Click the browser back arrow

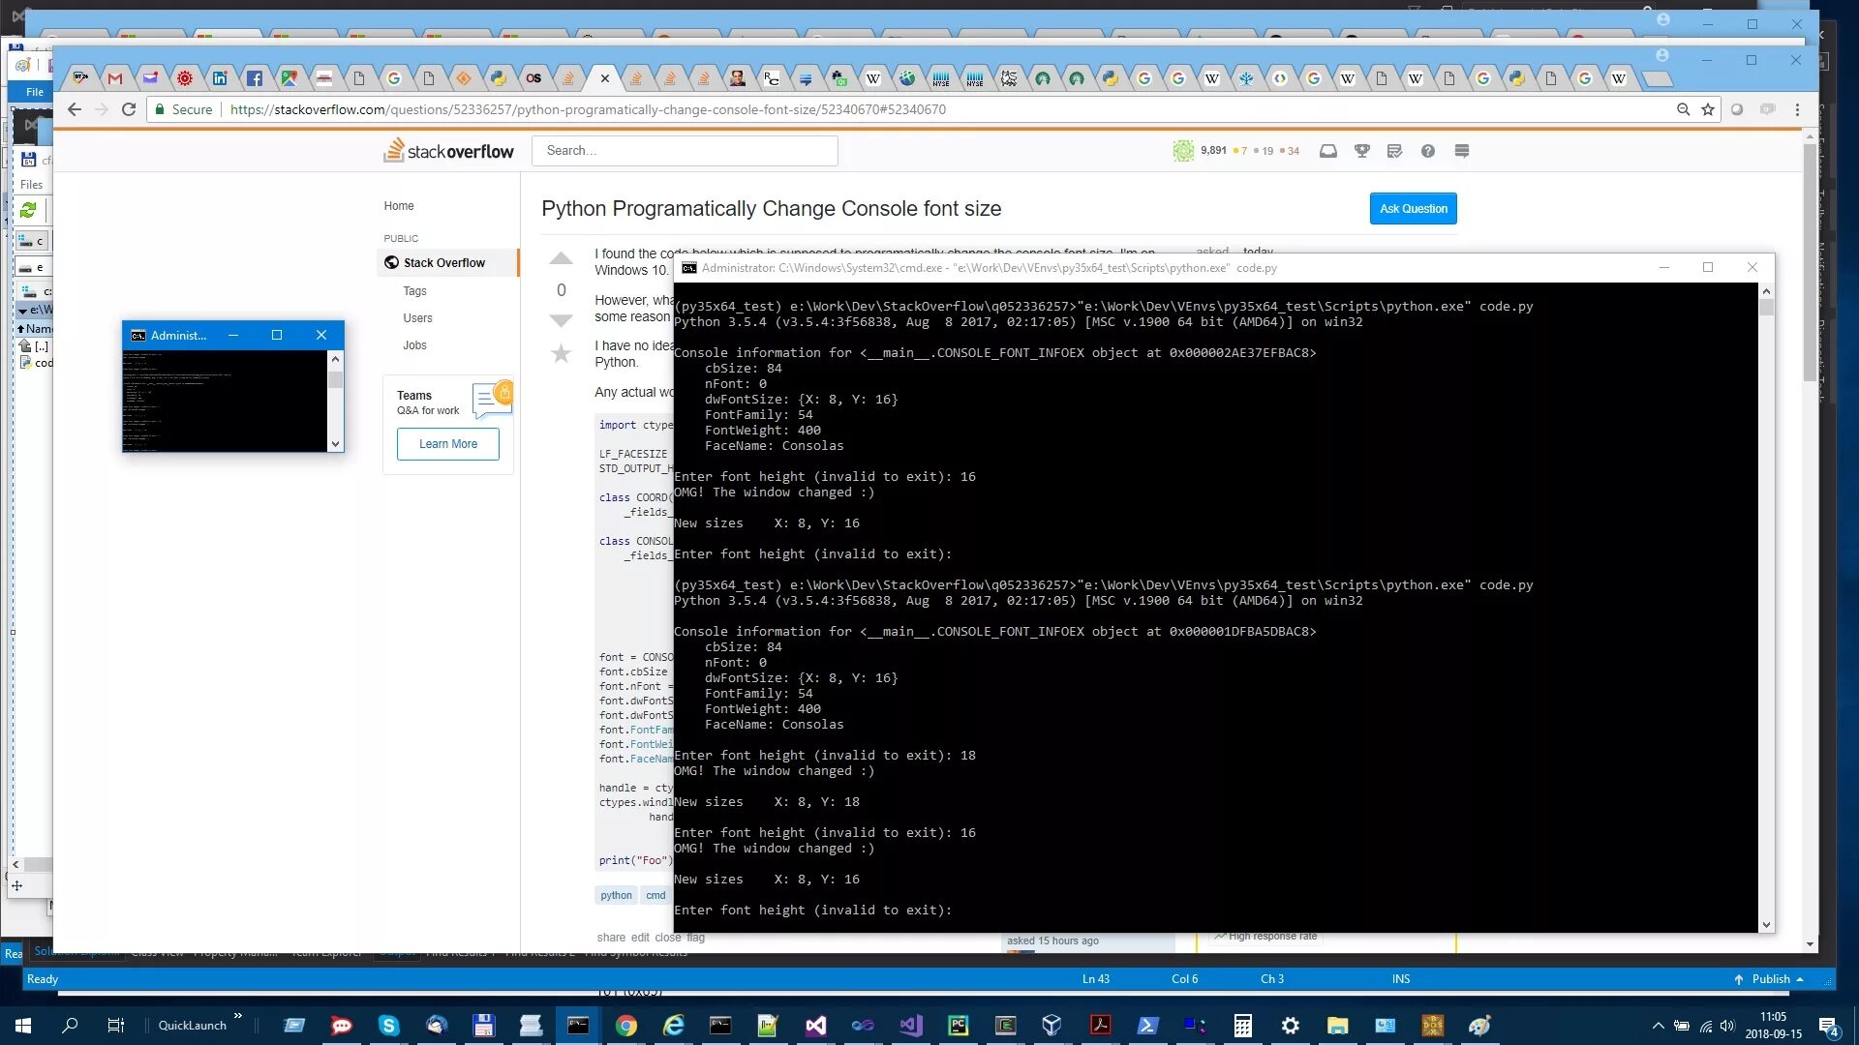(75, 109)
